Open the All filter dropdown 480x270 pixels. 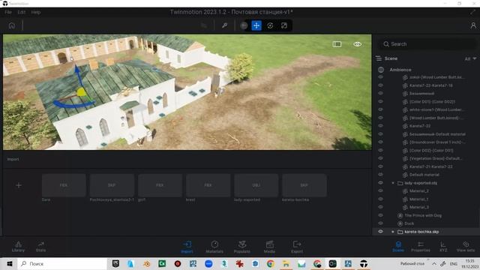(470, 58)
